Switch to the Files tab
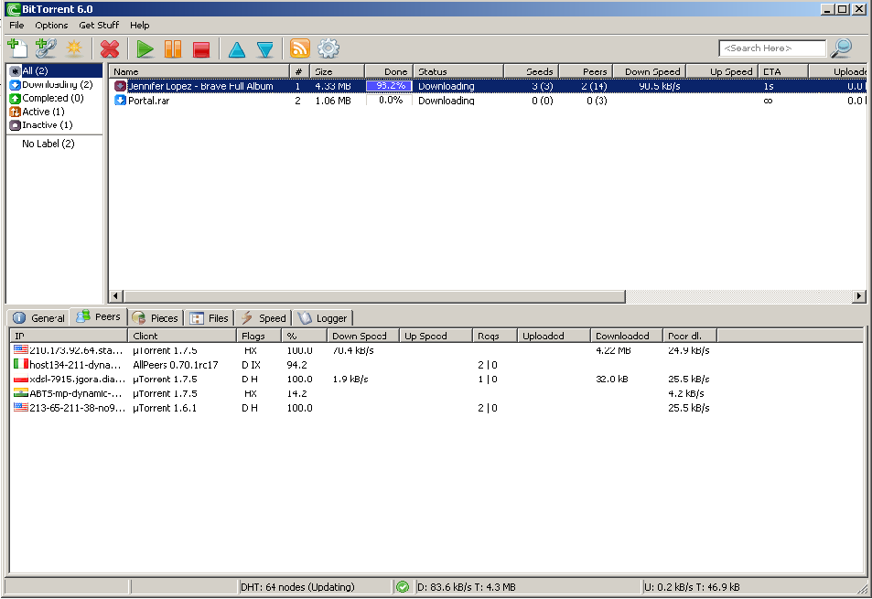The image size is (872, 599). (210, 318)
